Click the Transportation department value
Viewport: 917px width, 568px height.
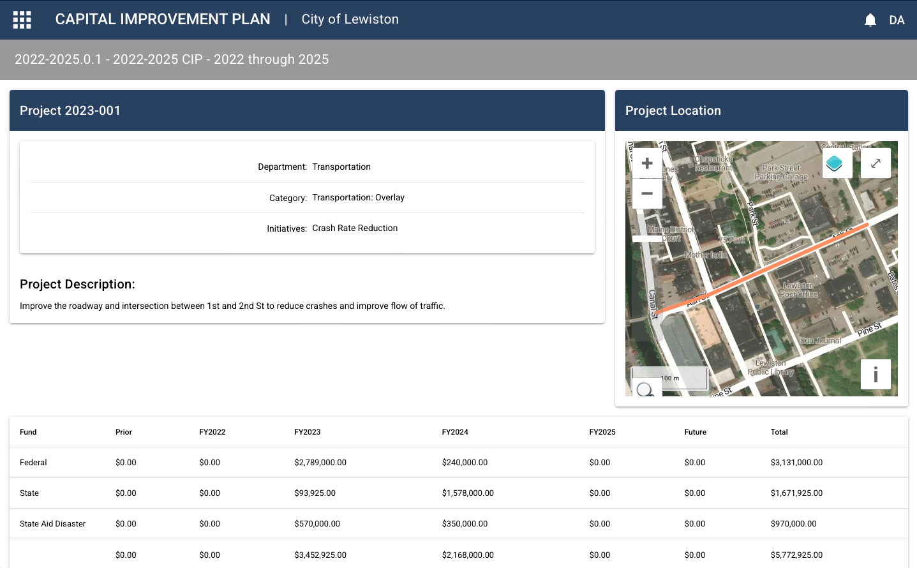[341, 167]
